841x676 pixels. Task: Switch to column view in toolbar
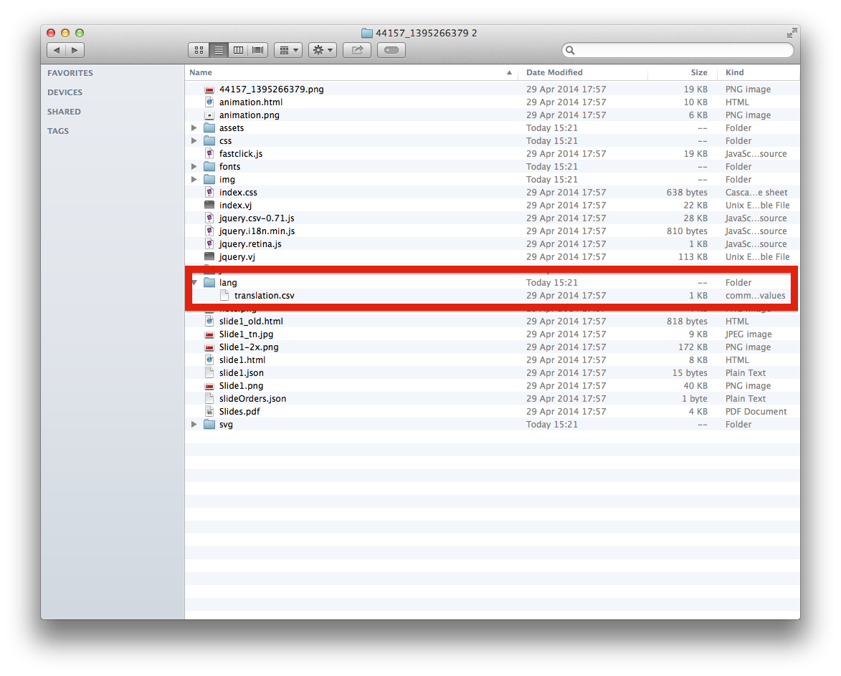pyautogui.click(x=238, y=50)
